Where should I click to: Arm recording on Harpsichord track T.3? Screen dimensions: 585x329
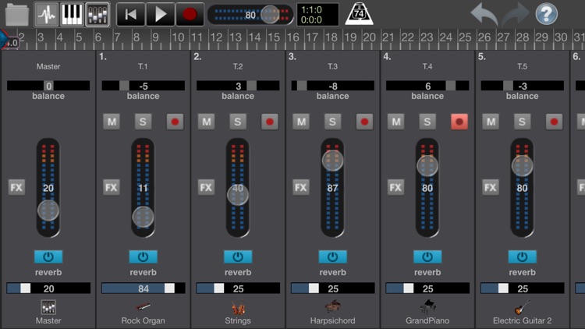tap(364, 122)
